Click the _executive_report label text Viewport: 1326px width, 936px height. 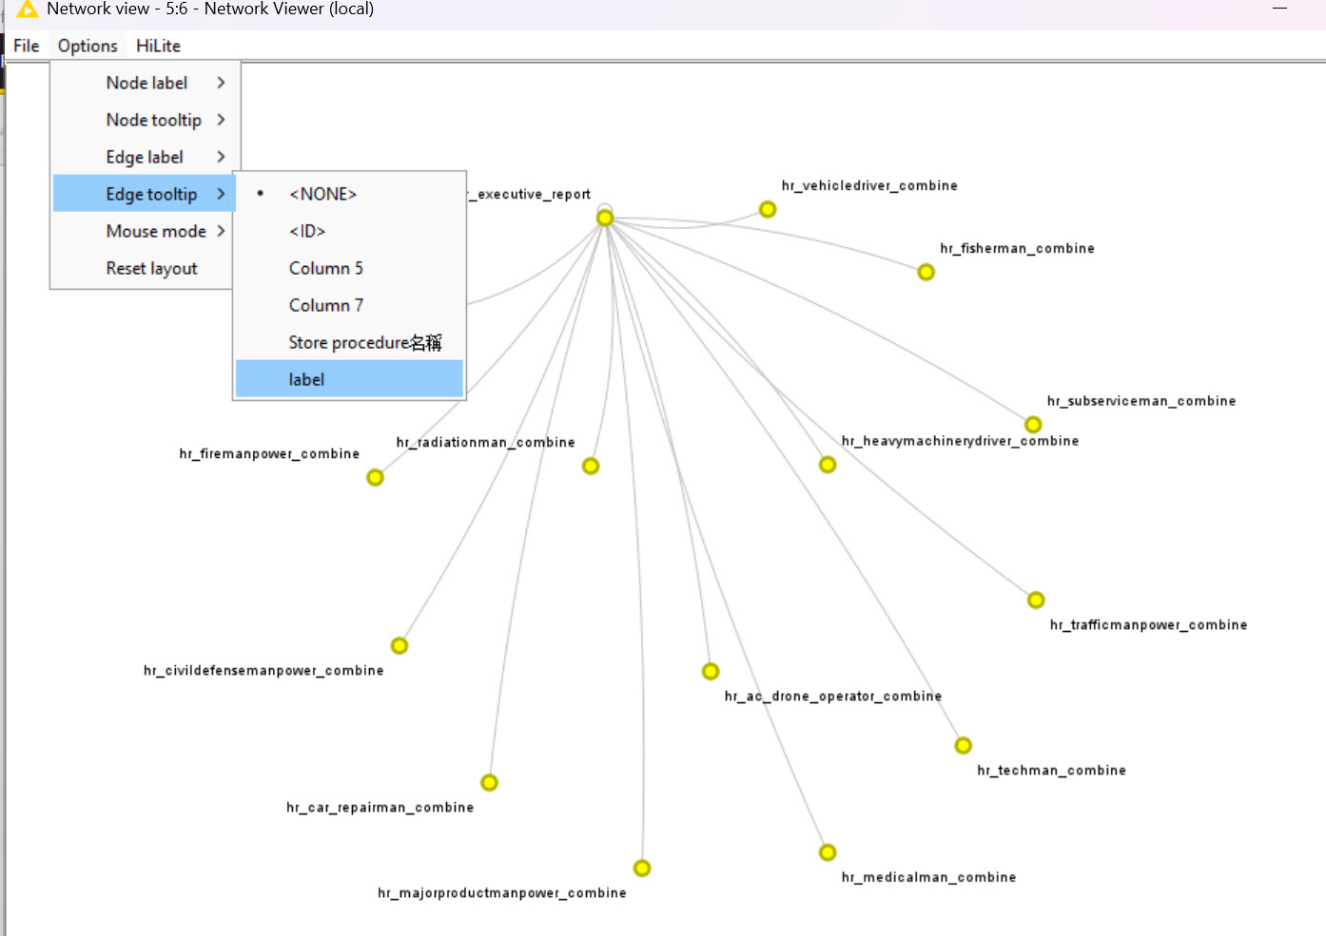click(x=530, y=194)
